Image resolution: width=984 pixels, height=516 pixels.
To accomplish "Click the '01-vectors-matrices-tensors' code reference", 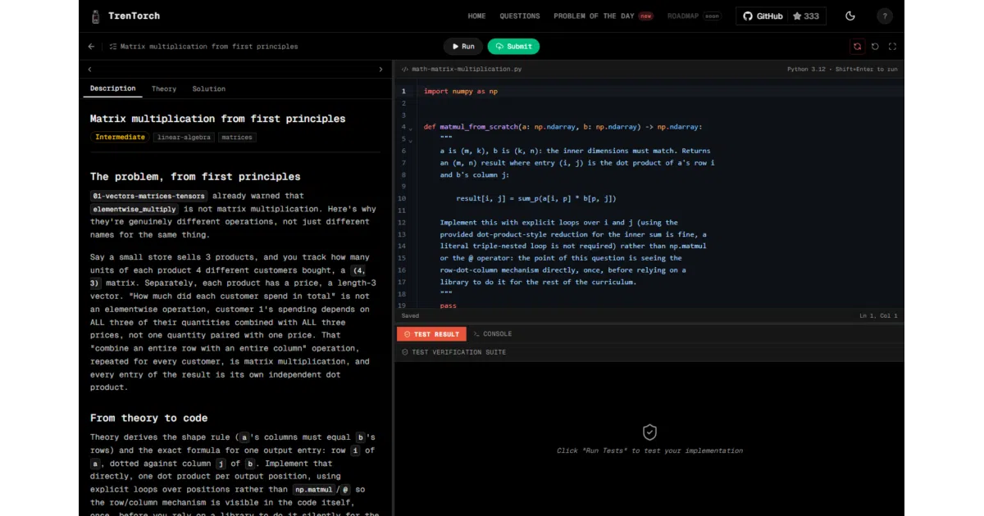I will click(150, 196).
